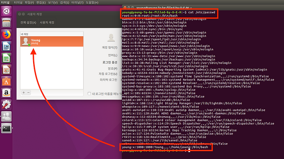Screen dimensions: 284x159
Task: Open LibreOffice Calc launcher icon
Action: tap(6, 58)
